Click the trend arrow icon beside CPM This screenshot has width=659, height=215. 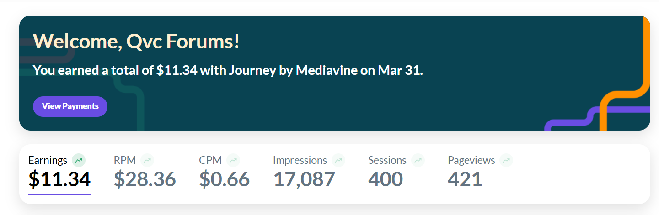point(233,160)
